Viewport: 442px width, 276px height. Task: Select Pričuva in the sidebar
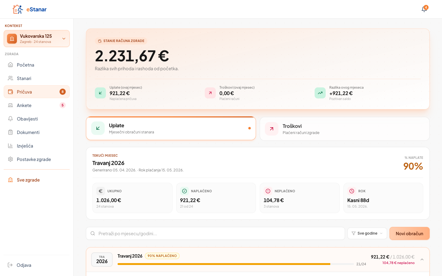point(37,92)
